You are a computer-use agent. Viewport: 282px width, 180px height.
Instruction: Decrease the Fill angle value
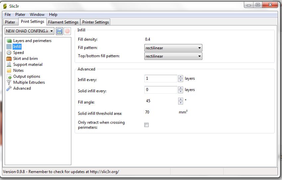coord(180,103)
